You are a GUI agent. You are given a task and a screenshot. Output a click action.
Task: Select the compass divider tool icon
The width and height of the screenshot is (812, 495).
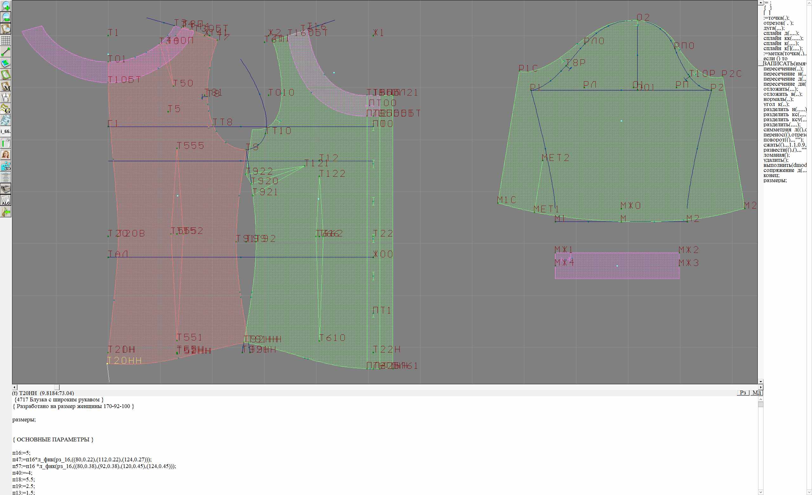click(6, 97)
